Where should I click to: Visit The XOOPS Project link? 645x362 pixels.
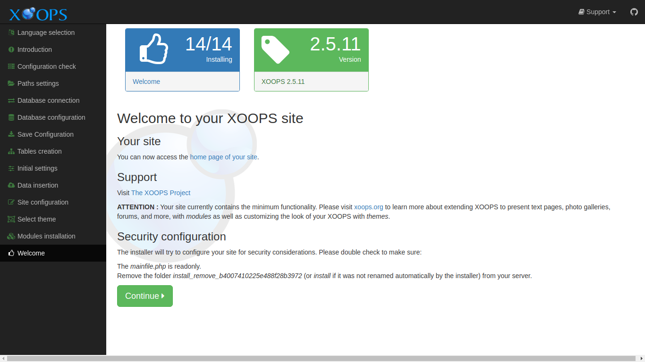pyautogui.click(x=161, y=193)
